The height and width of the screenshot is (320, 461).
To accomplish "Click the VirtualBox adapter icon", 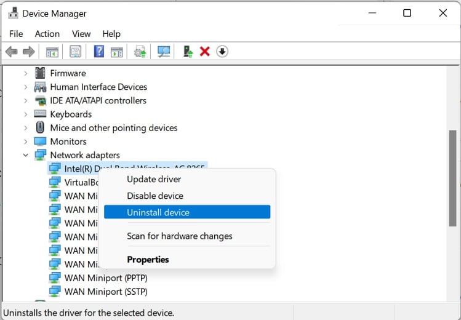I will [55, 182].
